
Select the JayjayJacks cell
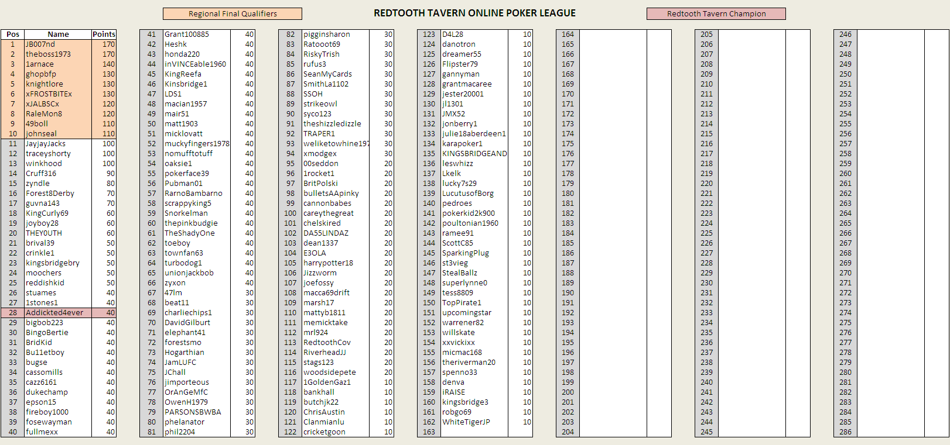coord(58,144)
